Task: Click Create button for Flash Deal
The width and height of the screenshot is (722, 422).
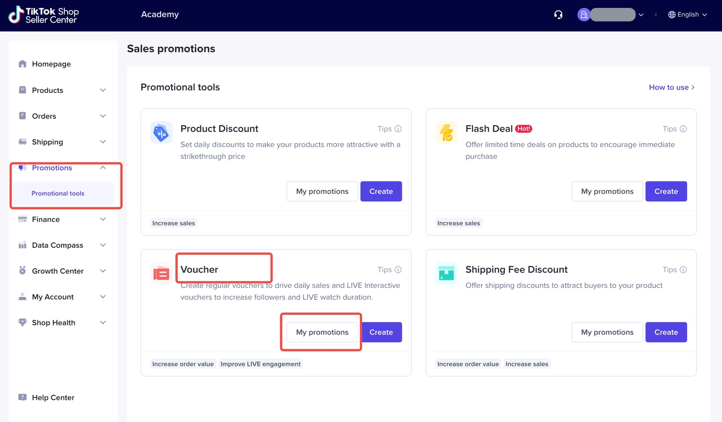Action: [x=666, y=192]
